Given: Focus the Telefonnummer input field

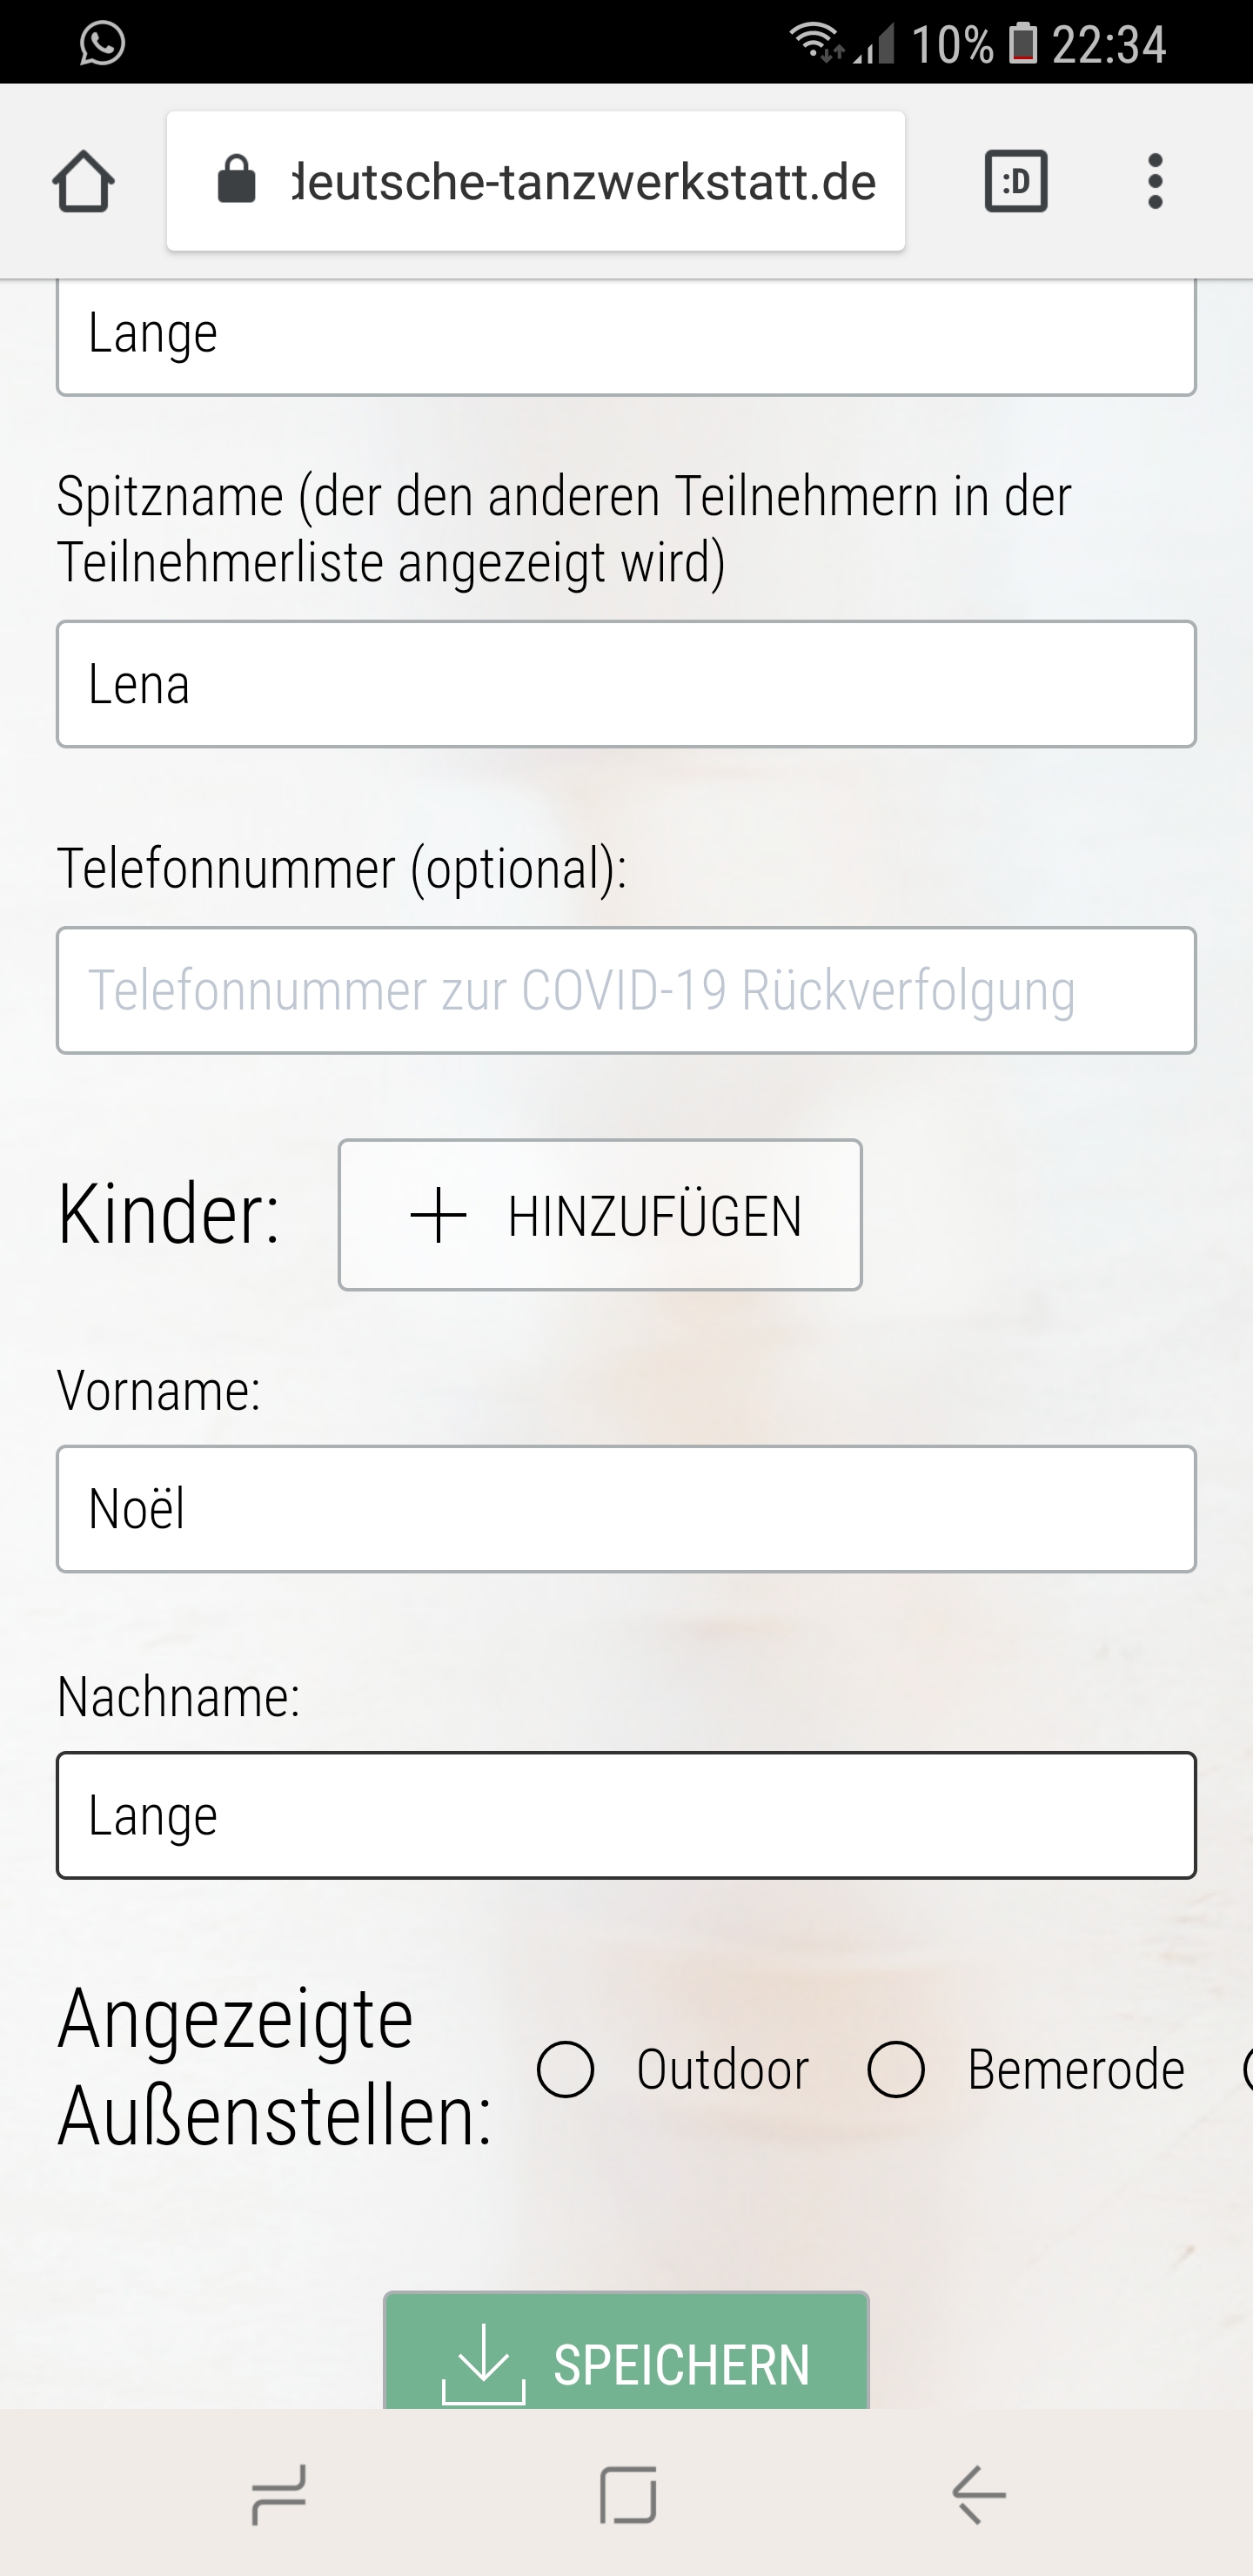Looking at the screenshot, I should click(626, 990).
